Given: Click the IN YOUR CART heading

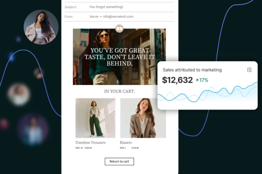Looking at the screenshot, I should click(119, 91).
